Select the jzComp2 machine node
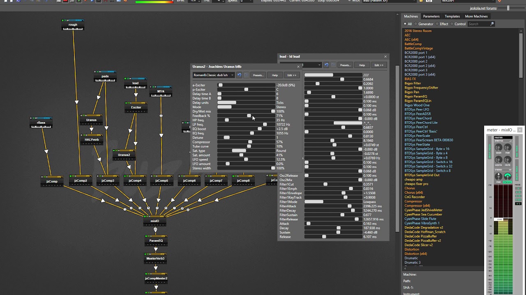Viewport: 526px width, 295px height. pos(81,181)
